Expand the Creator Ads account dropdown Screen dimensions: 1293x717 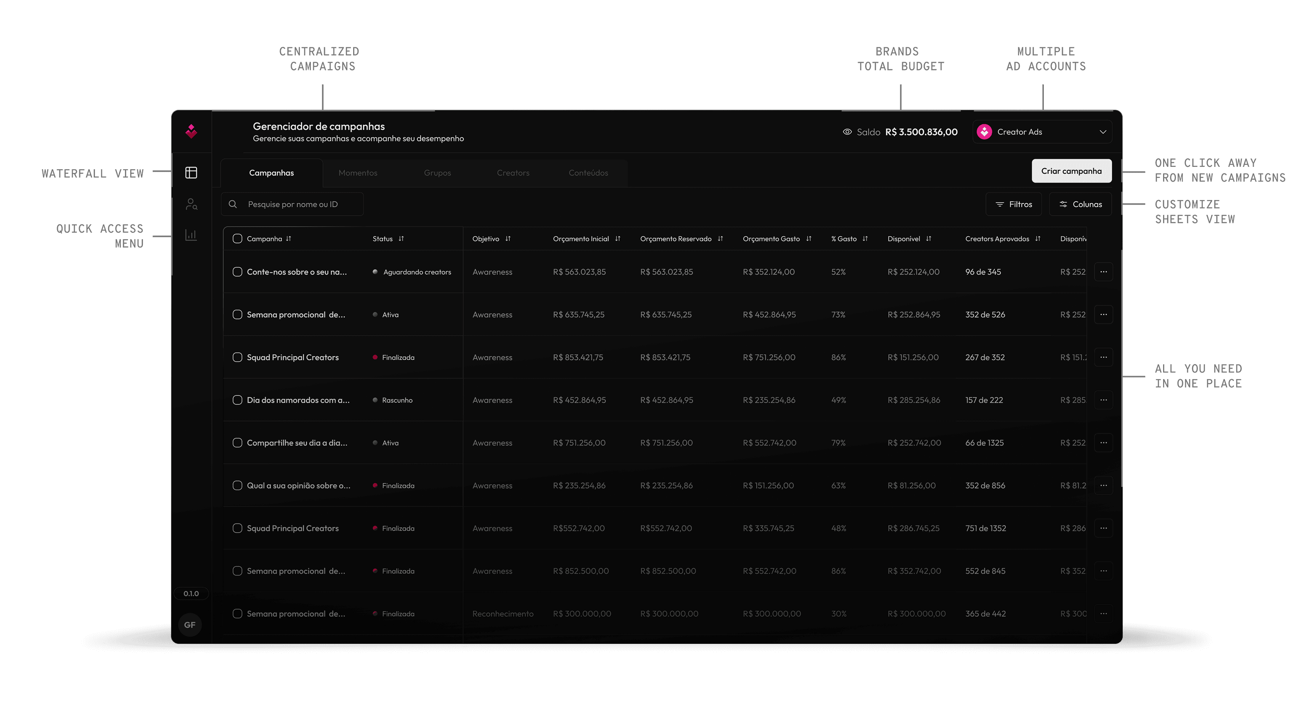tap(1103, 132)
